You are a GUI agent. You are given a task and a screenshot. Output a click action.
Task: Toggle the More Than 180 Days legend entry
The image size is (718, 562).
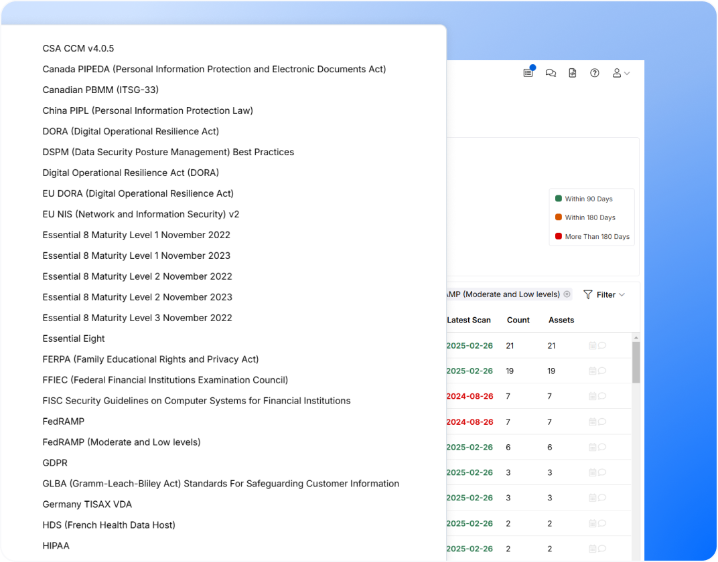pos(592,236)
